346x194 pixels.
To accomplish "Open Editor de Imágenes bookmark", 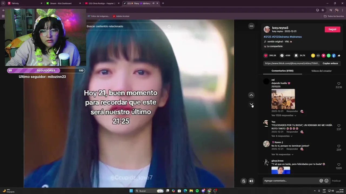I will [98, 16].
